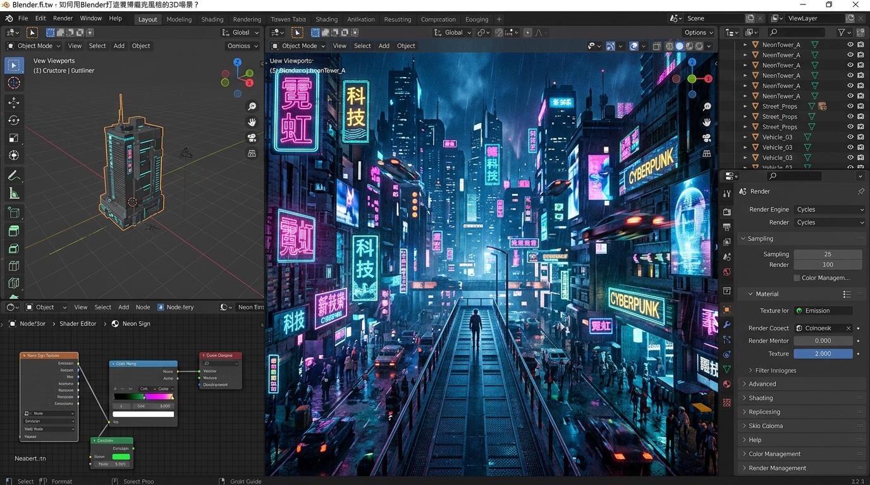Image resolution: width=870 pixels, height=485 pixels.
Task: Click the pan hand icon in right viewport
Action: point(707,122)
